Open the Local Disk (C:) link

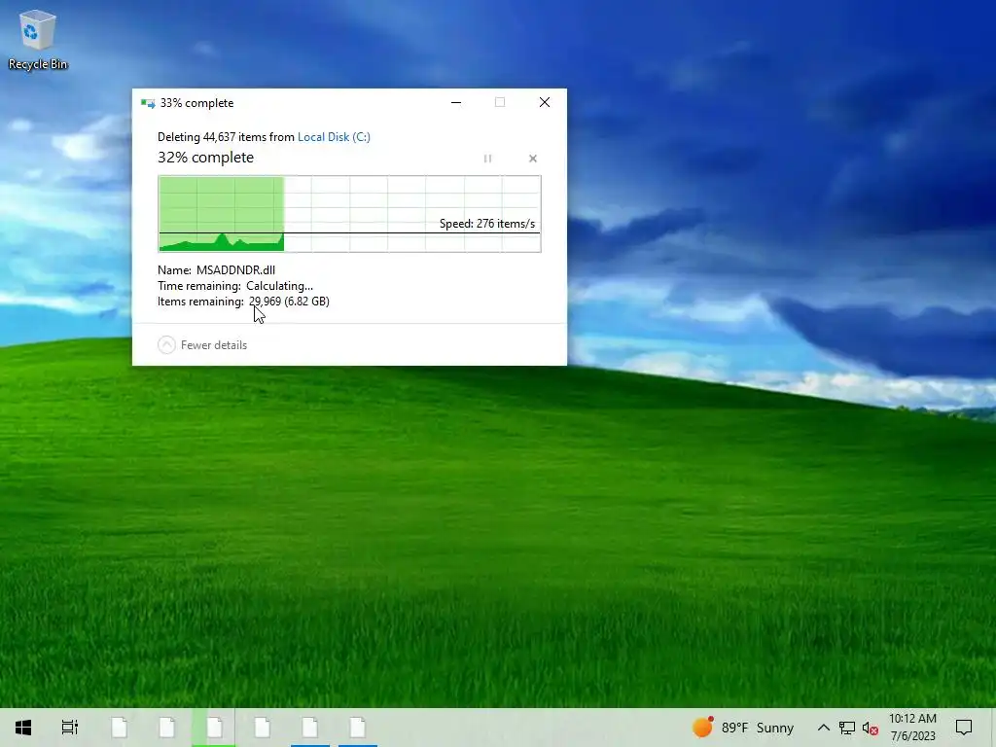click(x=334, y=137)
